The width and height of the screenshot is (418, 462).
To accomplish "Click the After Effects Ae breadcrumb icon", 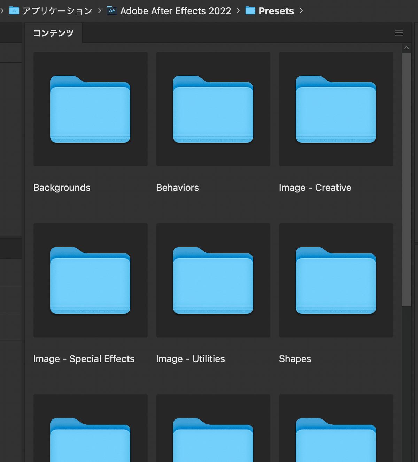I will tap(111, 10).
